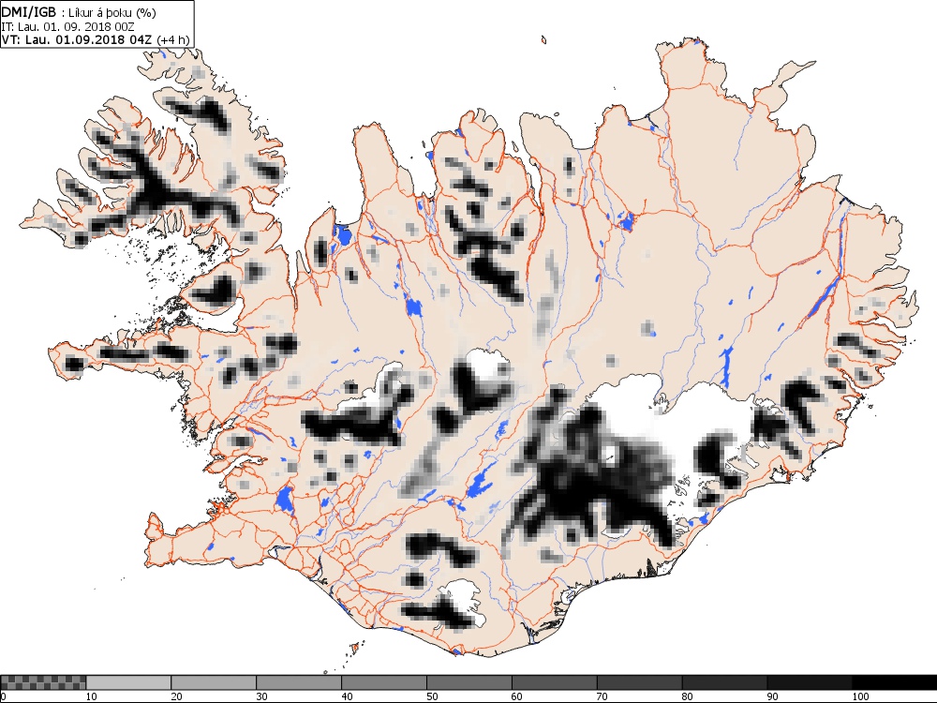Click the legend label '40'
The width and height of the screenshot is (937, 703).
coord(347,696)
